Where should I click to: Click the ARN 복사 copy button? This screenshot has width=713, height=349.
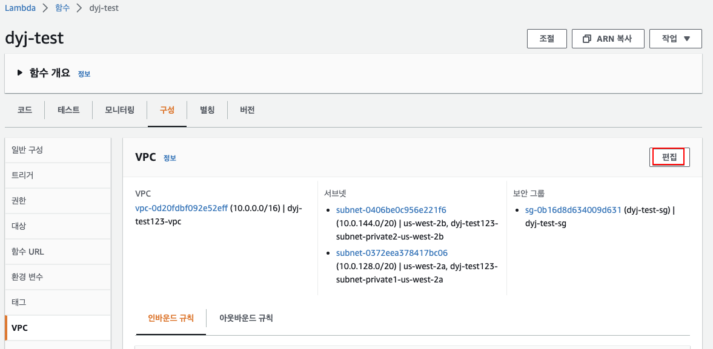point(607,39)
